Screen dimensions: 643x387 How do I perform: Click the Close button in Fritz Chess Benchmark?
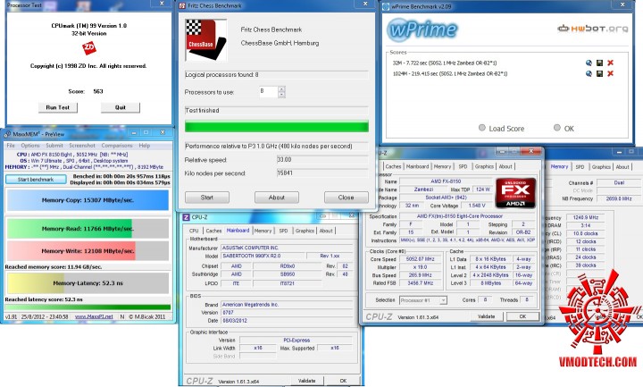347,198
